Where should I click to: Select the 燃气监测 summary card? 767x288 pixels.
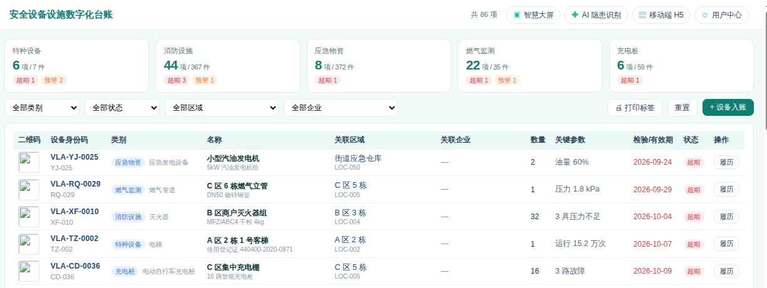(x=530, y=66)
